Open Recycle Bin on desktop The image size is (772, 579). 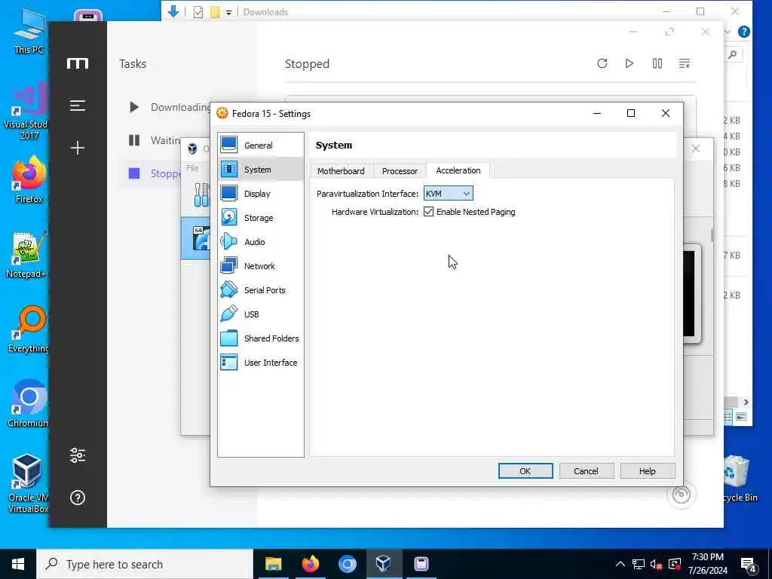pos(739,479)
